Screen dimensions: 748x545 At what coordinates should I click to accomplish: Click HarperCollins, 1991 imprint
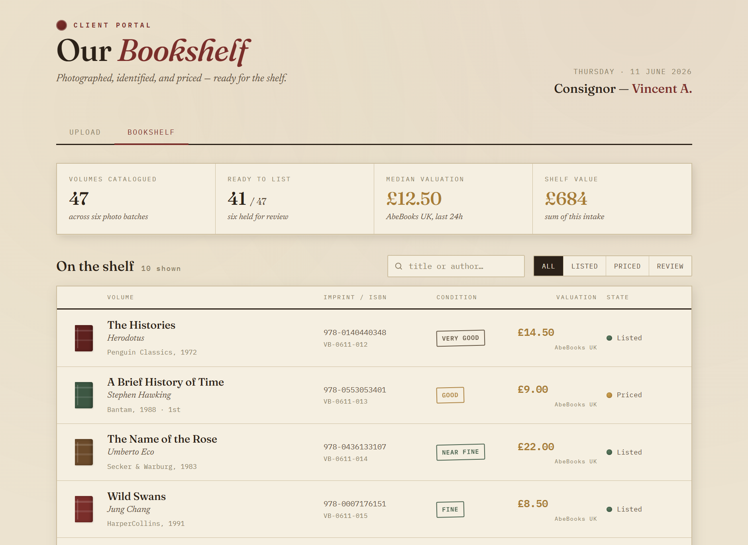(x=146, y=524)
